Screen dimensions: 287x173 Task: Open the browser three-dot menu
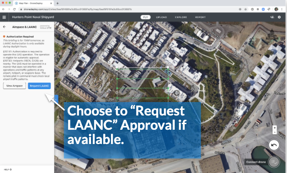[x=282, y=9]
